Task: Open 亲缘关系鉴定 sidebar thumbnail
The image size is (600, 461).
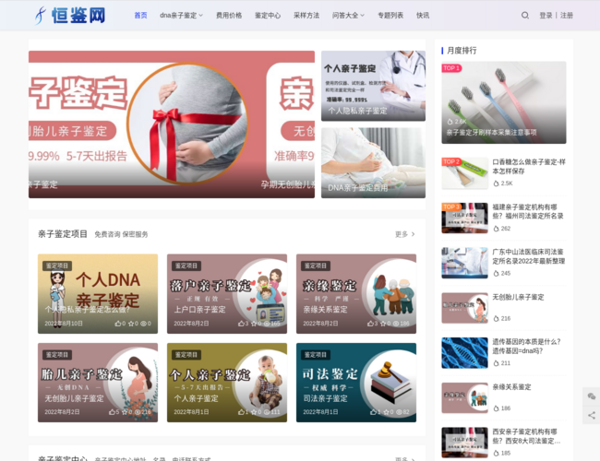Action: point(464,397)
